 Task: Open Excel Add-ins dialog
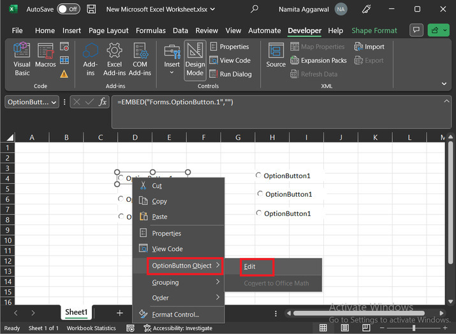point(114,59)
